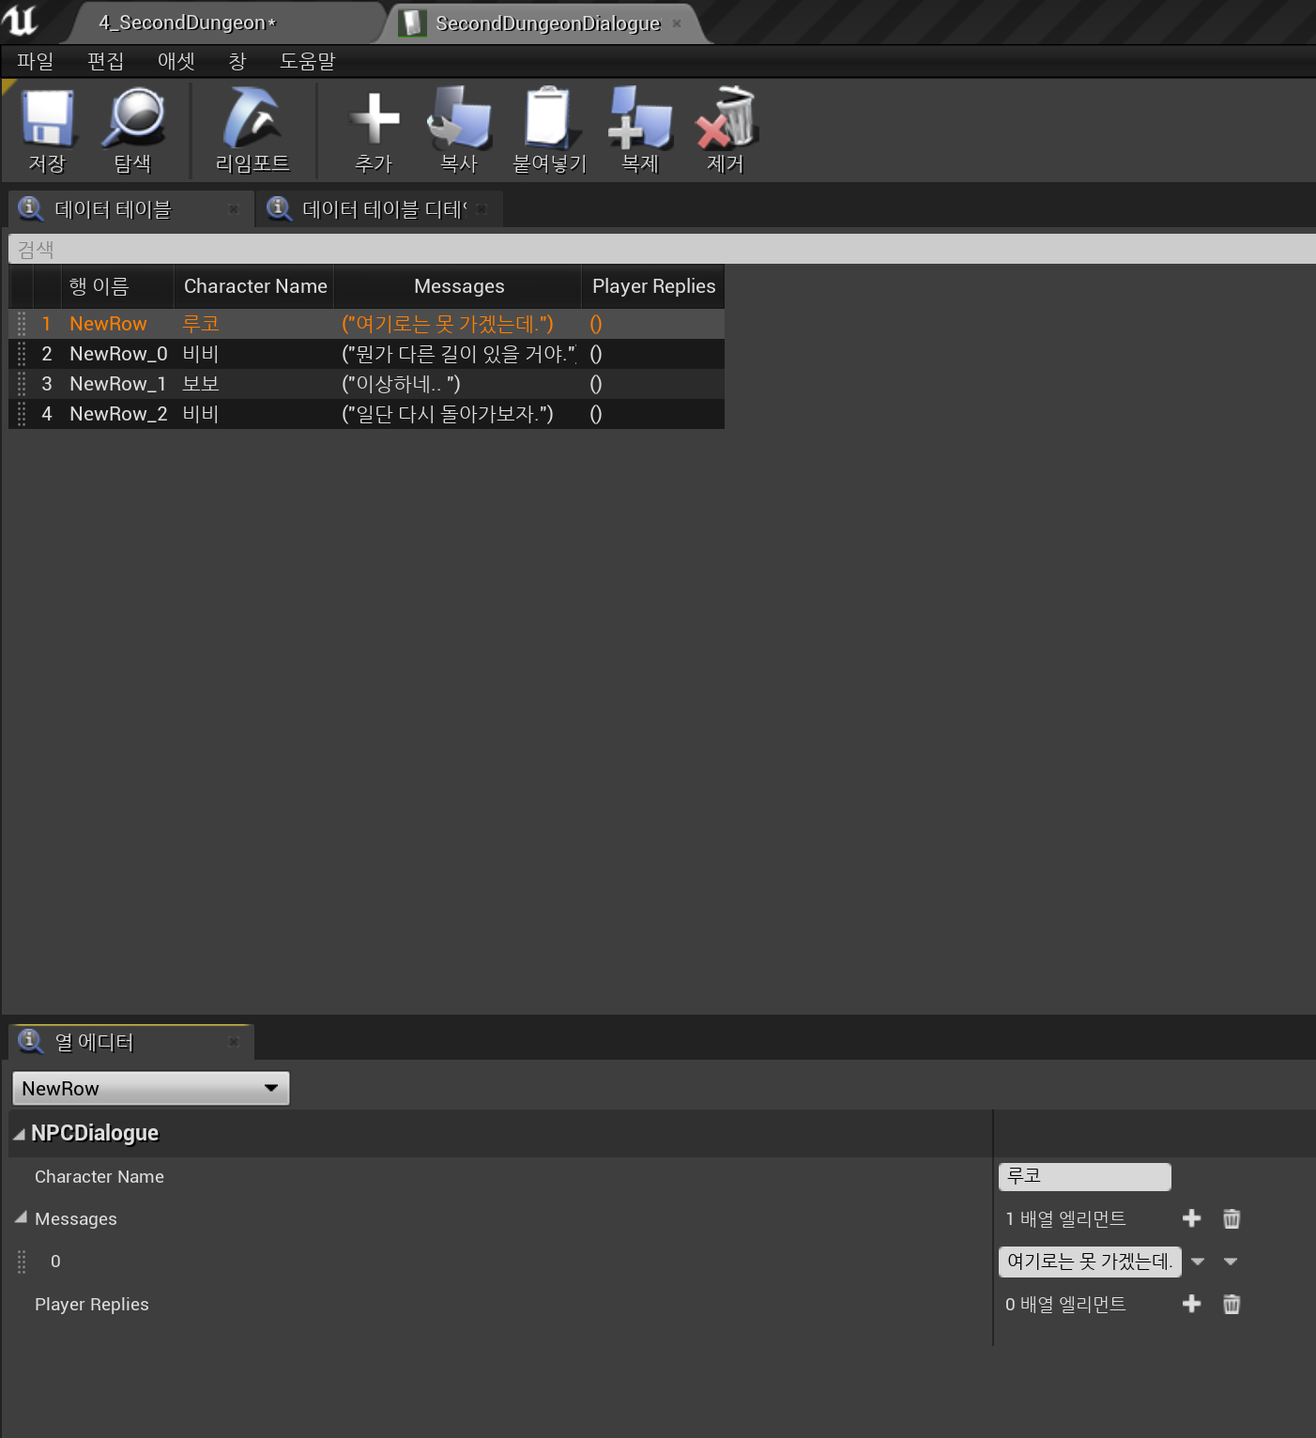Add a Messages array element
The width and height of the screenshot is (1316, 1438).
tap(1191, 1218)
